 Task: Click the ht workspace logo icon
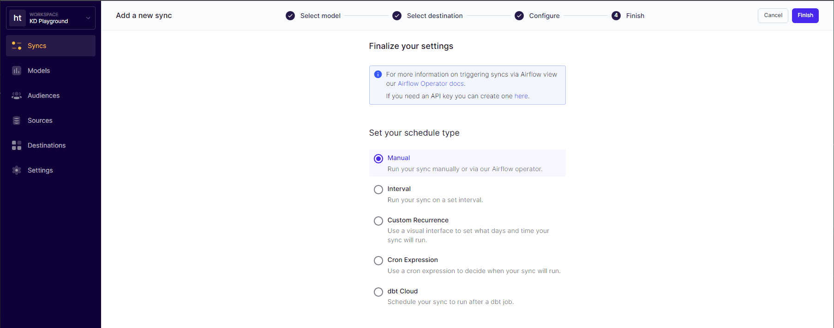pyautogui.click(x=17, y=18)
